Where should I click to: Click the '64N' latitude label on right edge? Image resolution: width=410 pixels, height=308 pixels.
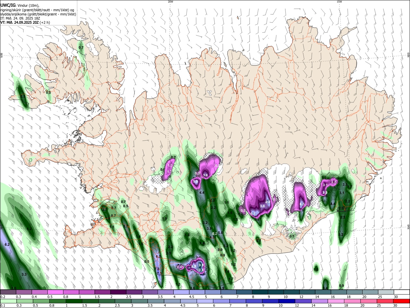point(408,227)
